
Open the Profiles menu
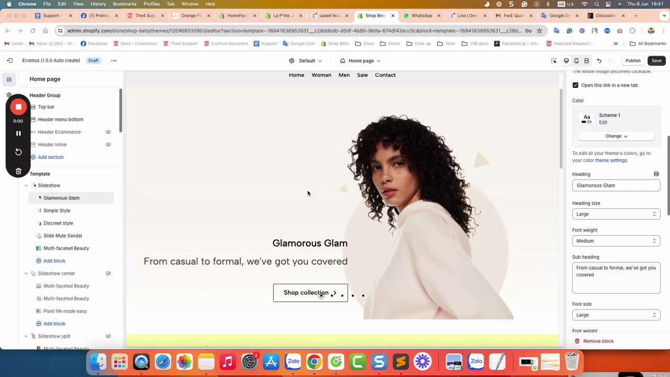click(151, 4)
